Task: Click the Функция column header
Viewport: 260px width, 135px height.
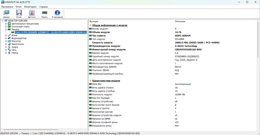Action: pos(94,21)
